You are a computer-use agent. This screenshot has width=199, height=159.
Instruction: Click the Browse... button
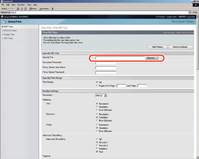(x=152, y=58)
